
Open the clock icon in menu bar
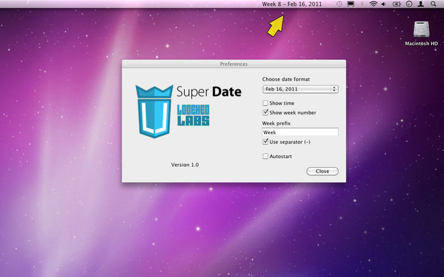click(x=409, y=4)
